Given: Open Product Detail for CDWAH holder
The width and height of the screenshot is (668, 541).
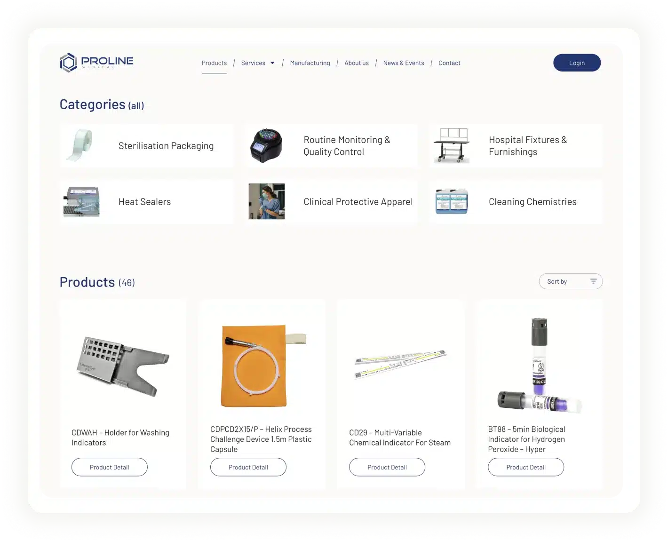Looking at the screenshot, I should point(110,467).
